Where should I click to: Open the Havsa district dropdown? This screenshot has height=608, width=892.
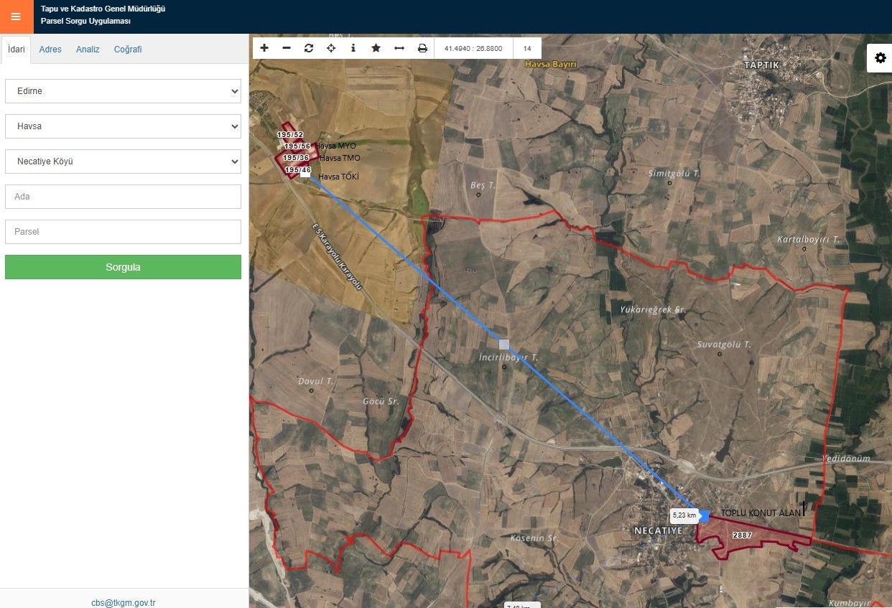(x=123, y=126)
